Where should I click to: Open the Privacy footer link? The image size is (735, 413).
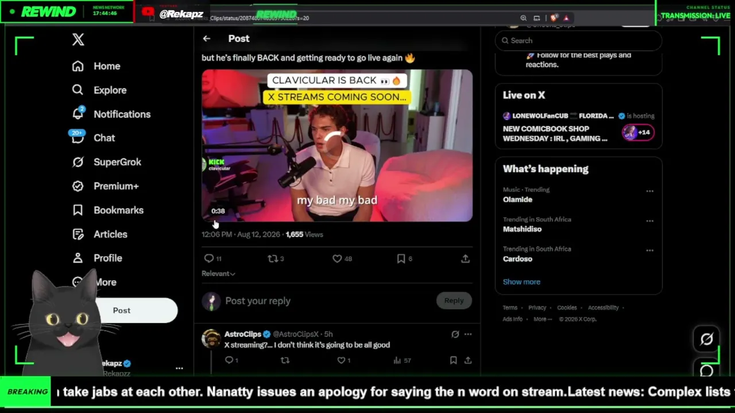537,307
